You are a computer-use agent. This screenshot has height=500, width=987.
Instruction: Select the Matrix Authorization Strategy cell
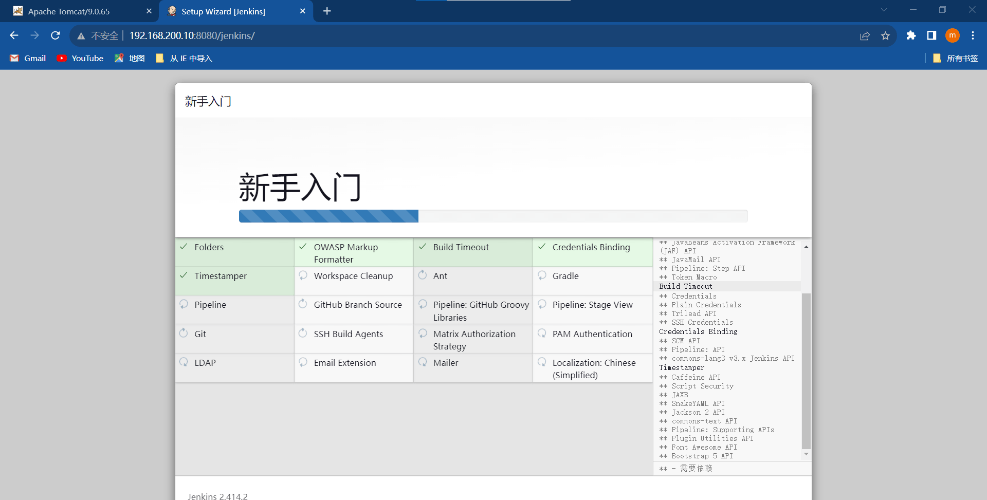coord(473,339)
